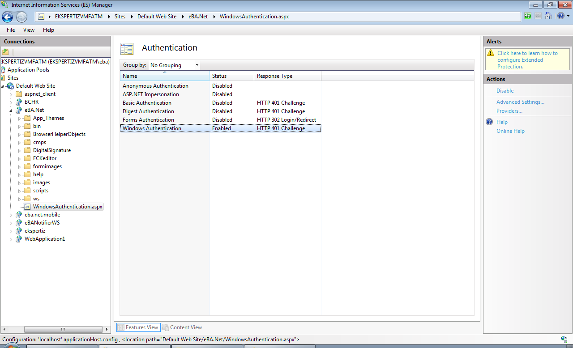The width and height of the screenshot is (573, 348).
Task: Click eBA.Net in the address breadcrumb
Action: [x=198, y=17]
